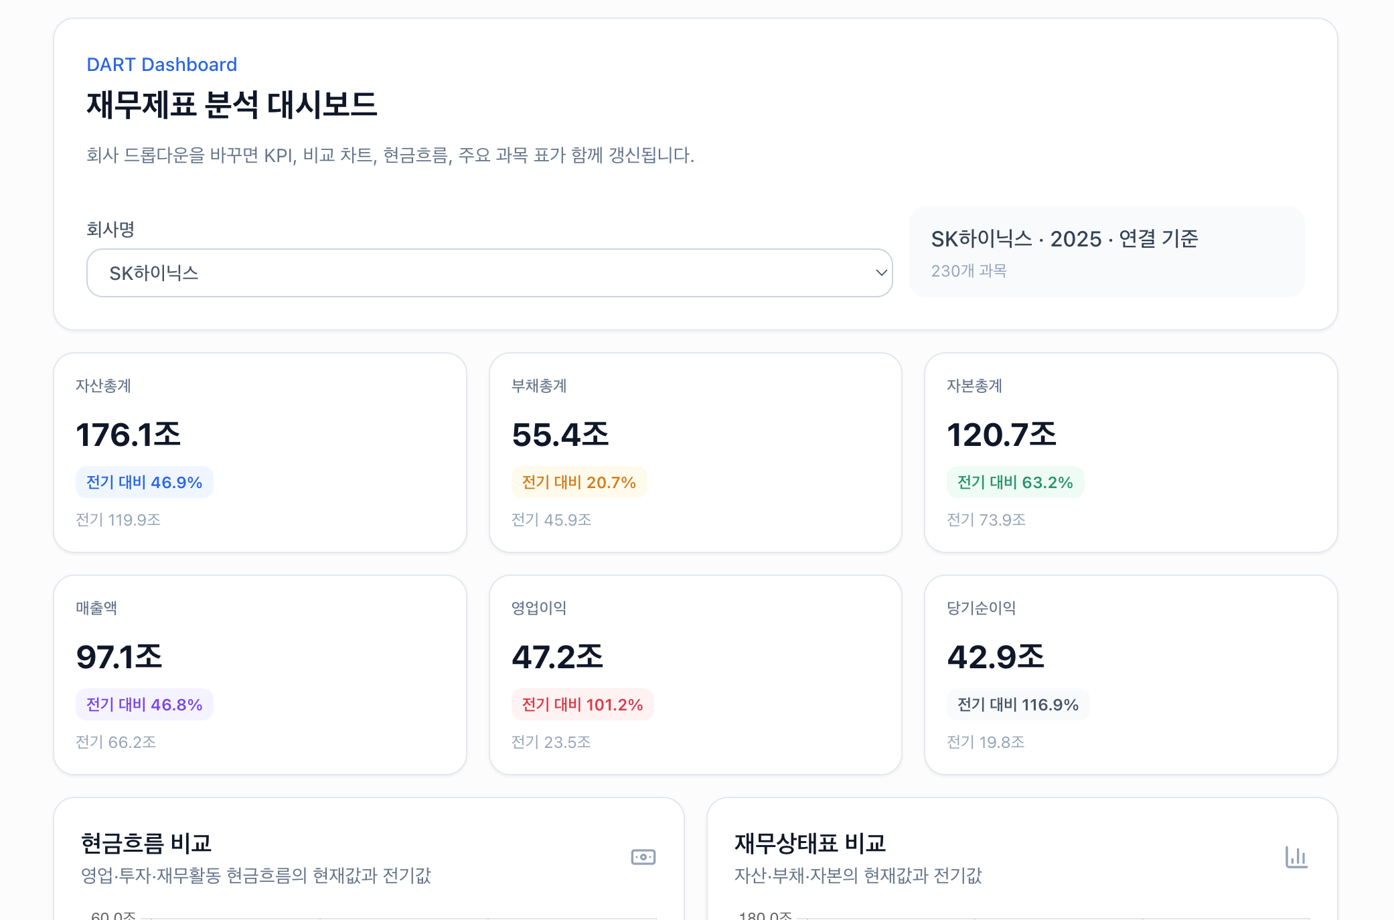The image size is (1394, 920).
Task: Click the red 전기 대비 101.2% badge
Action: click(x=583, y=704)
